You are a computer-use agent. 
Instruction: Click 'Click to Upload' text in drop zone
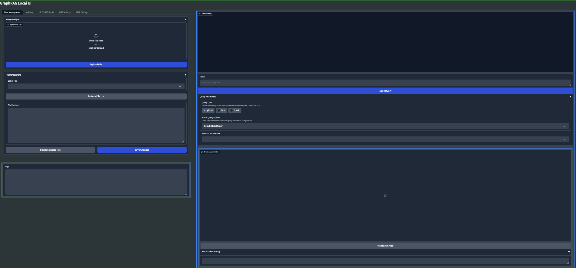[x=96, y=48]
